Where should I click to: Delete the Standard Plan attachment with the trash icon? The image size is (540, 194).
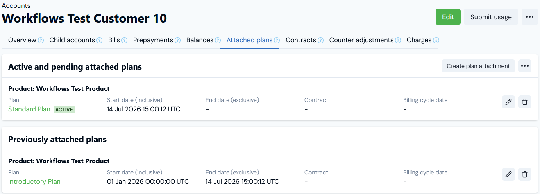pyautogui.click(x=525, y=102)
